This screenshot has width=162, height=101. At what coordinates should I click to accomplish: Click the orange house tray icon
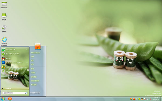[x=131, y=99]
